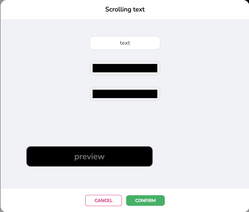Click the black preview box
249x212 pixels.
(x=90, y=156)
